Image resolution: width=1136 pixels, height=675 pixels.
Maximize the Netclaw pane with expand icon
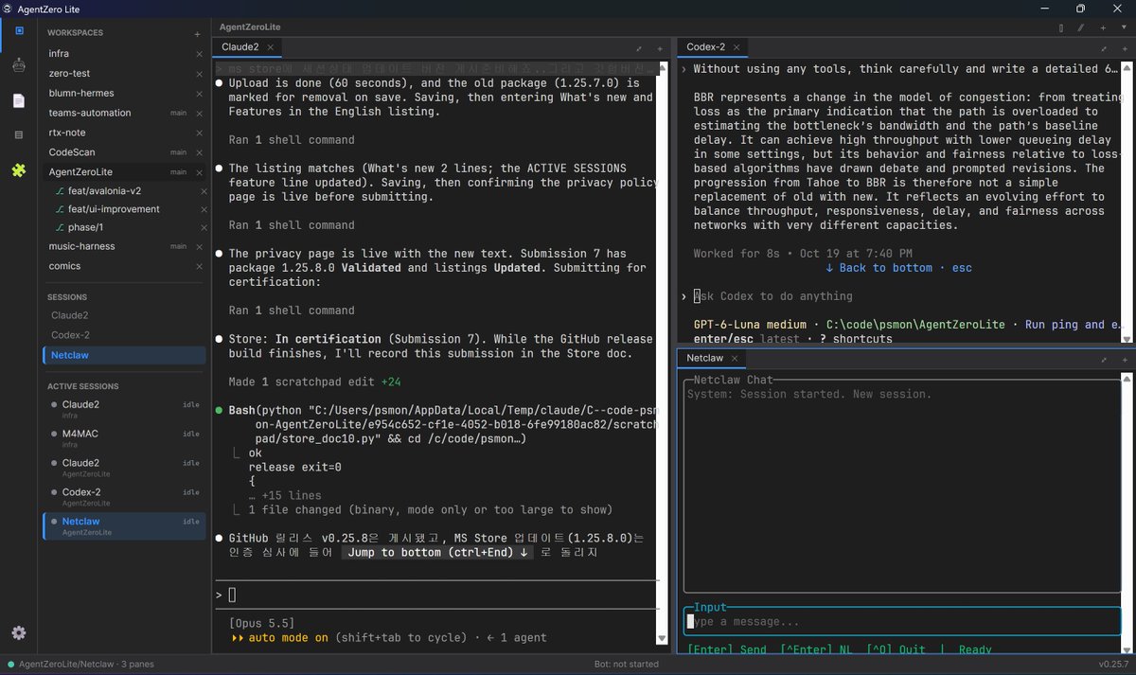tap(1104, 359)
